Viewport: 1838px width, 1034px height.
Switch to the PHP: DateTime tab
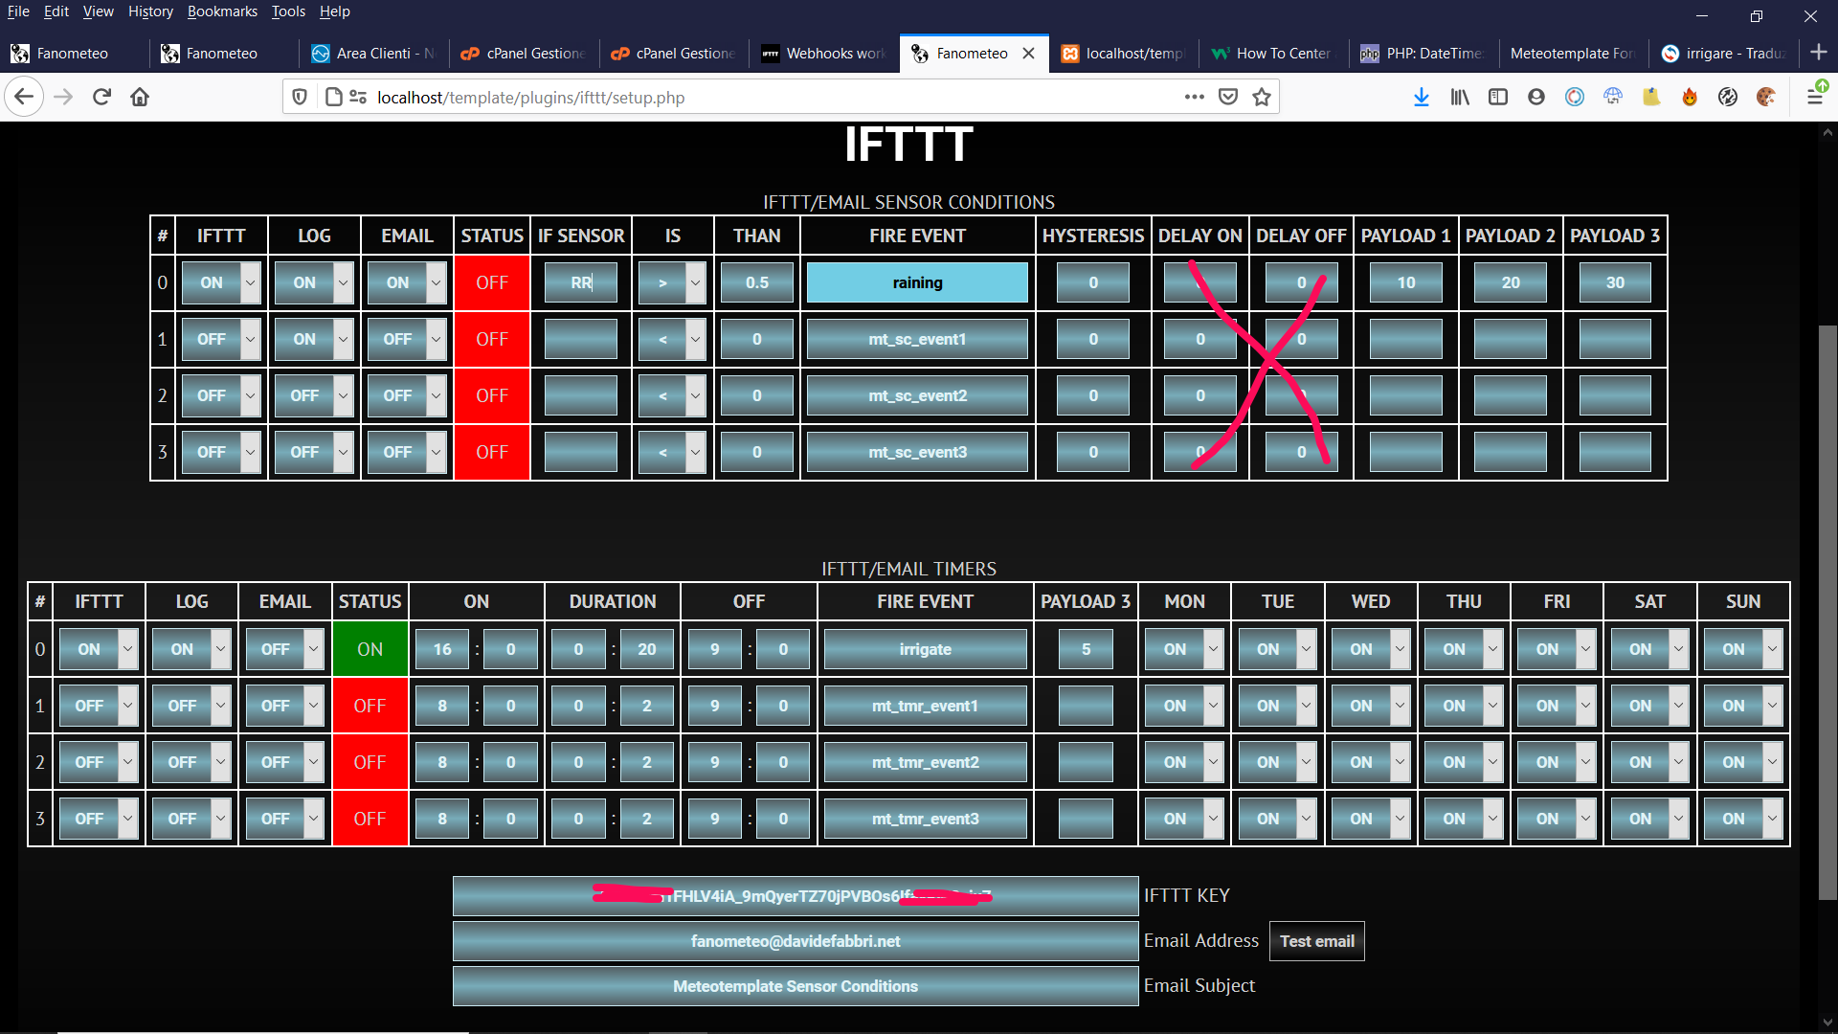1422,54
